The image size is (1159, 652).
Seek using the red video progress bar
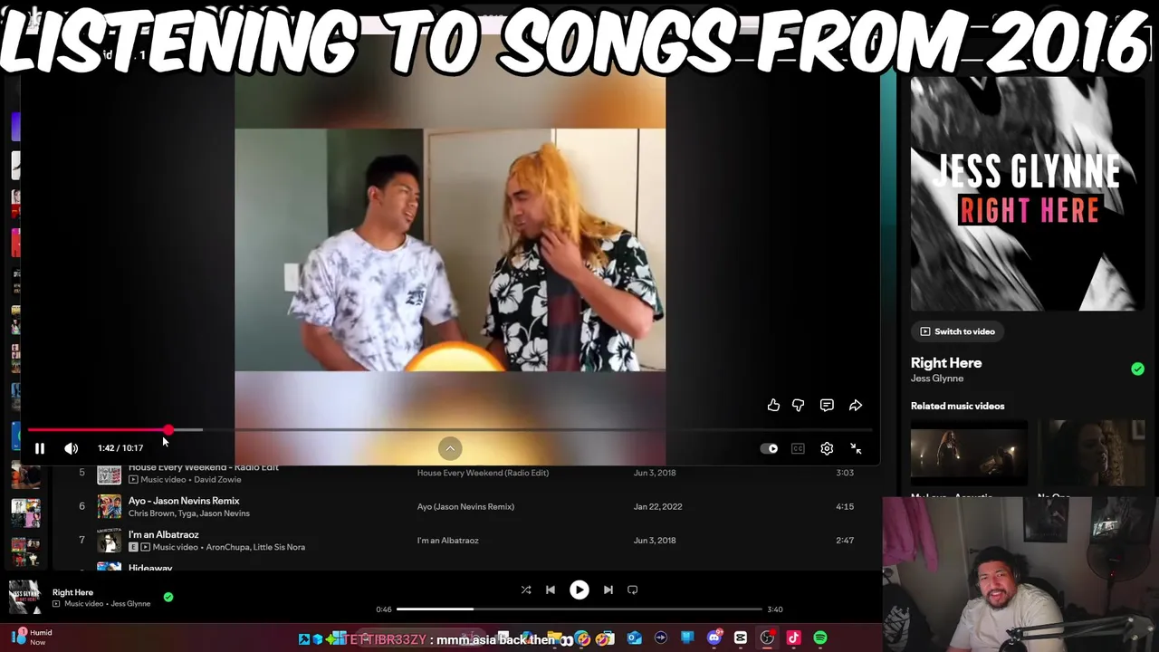click(x=449, y=430)
